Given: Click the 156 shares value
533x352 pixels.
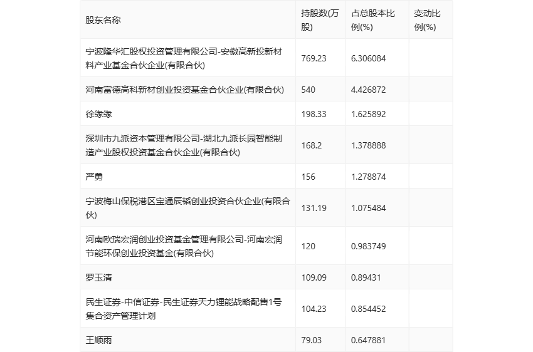Looking at the screenshot, I should [308, 177].
